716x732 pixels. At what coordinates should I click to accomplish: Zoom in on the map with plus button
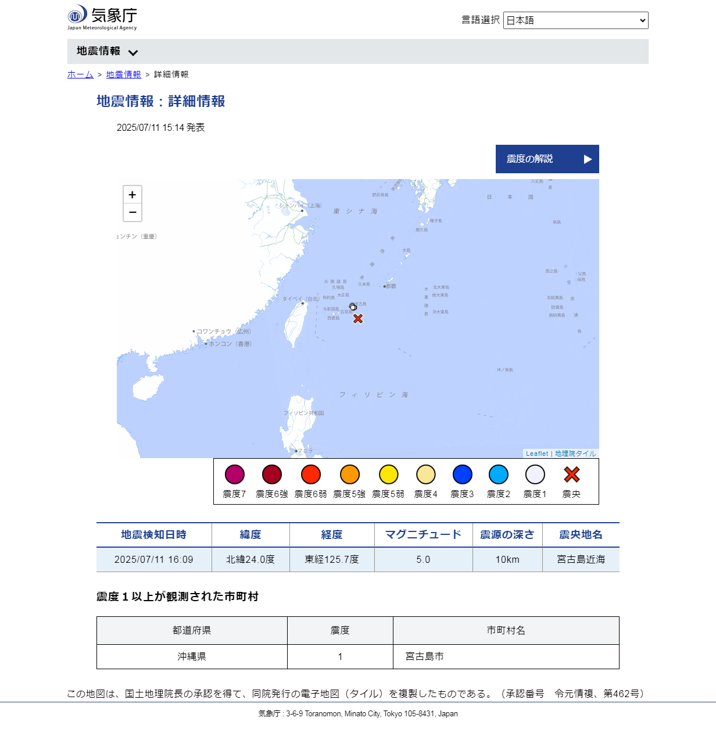point(133,195)
